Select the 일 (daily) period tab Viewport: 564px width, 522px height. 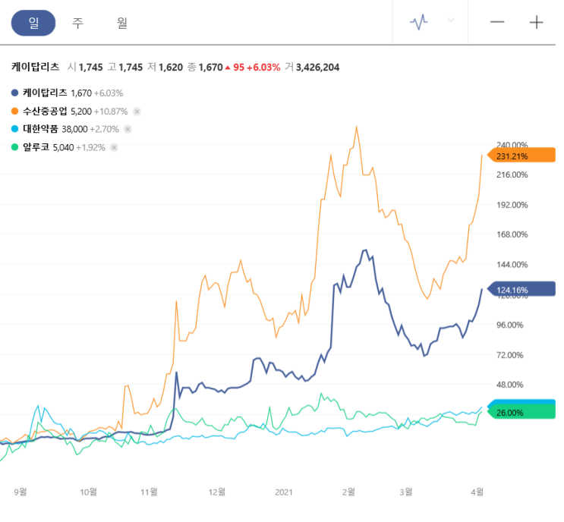click(x=33, y=23)
